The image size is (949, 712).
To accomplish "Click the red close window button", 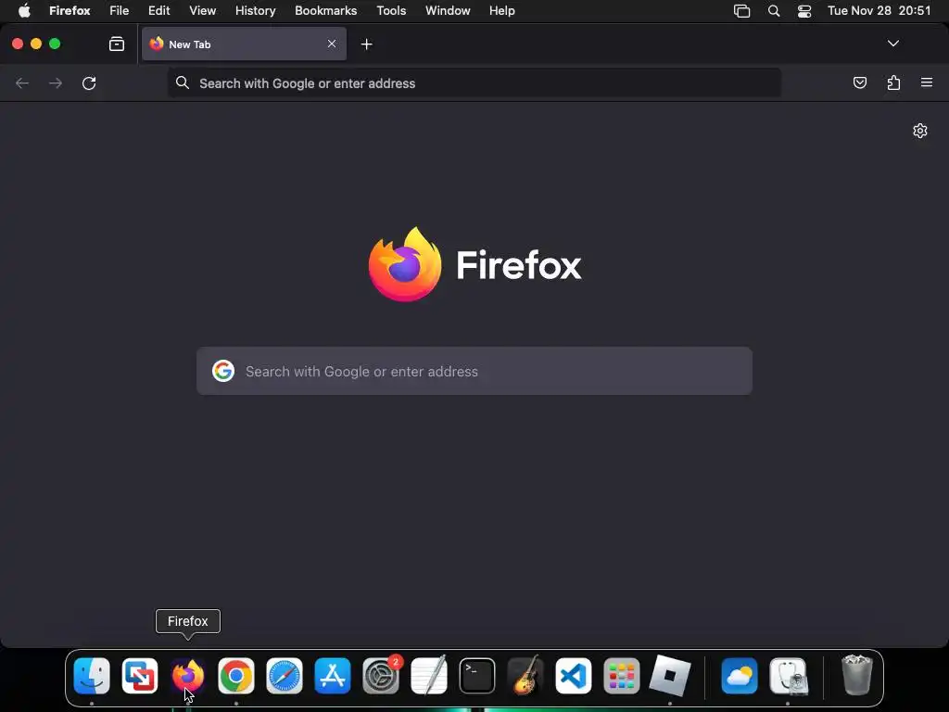I will 18,44.
